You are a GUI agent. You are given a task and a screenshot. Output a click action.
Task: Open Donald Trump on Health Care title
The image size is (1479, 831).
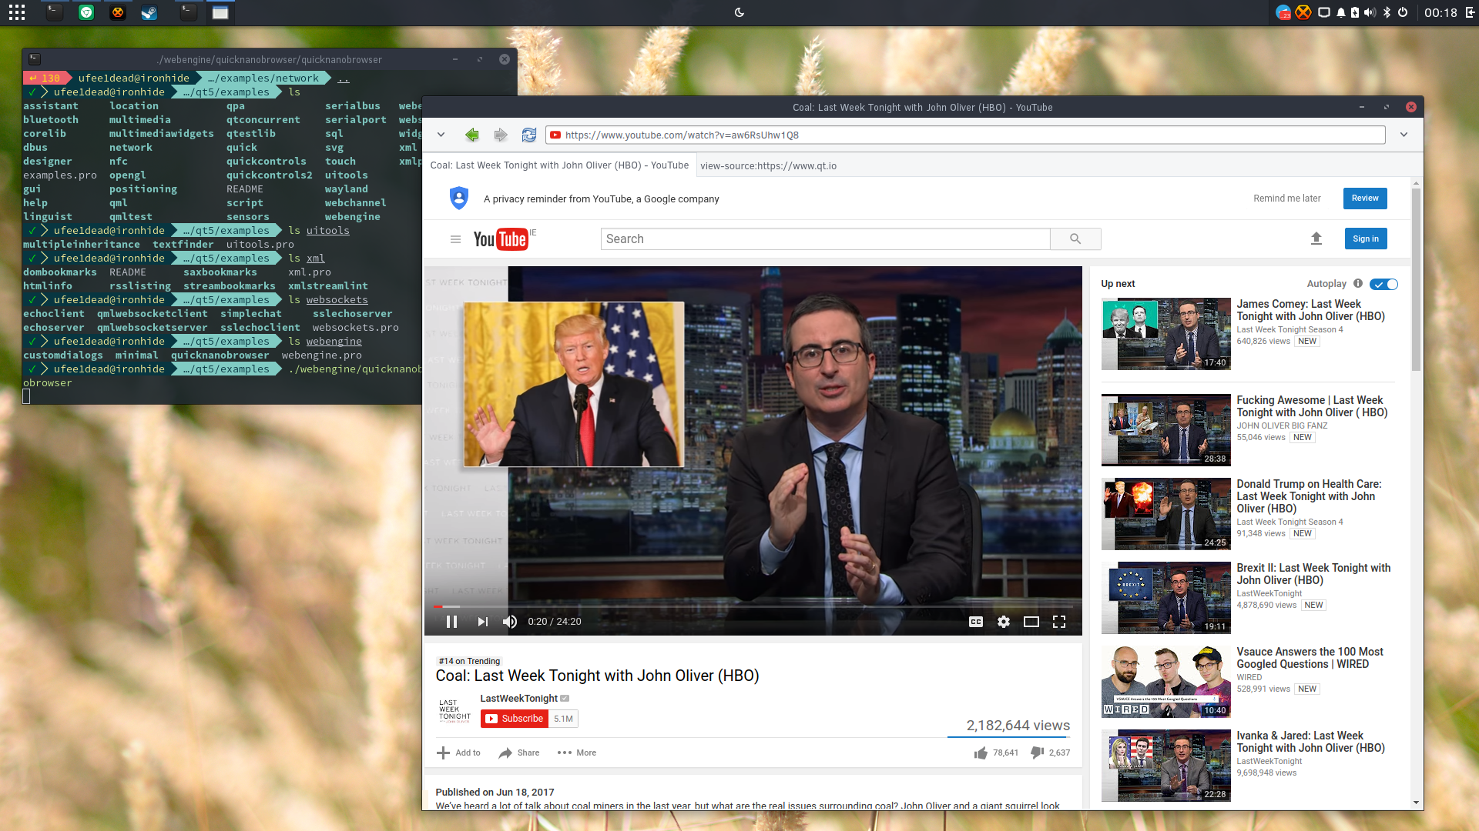click(x=1309, y=496)
